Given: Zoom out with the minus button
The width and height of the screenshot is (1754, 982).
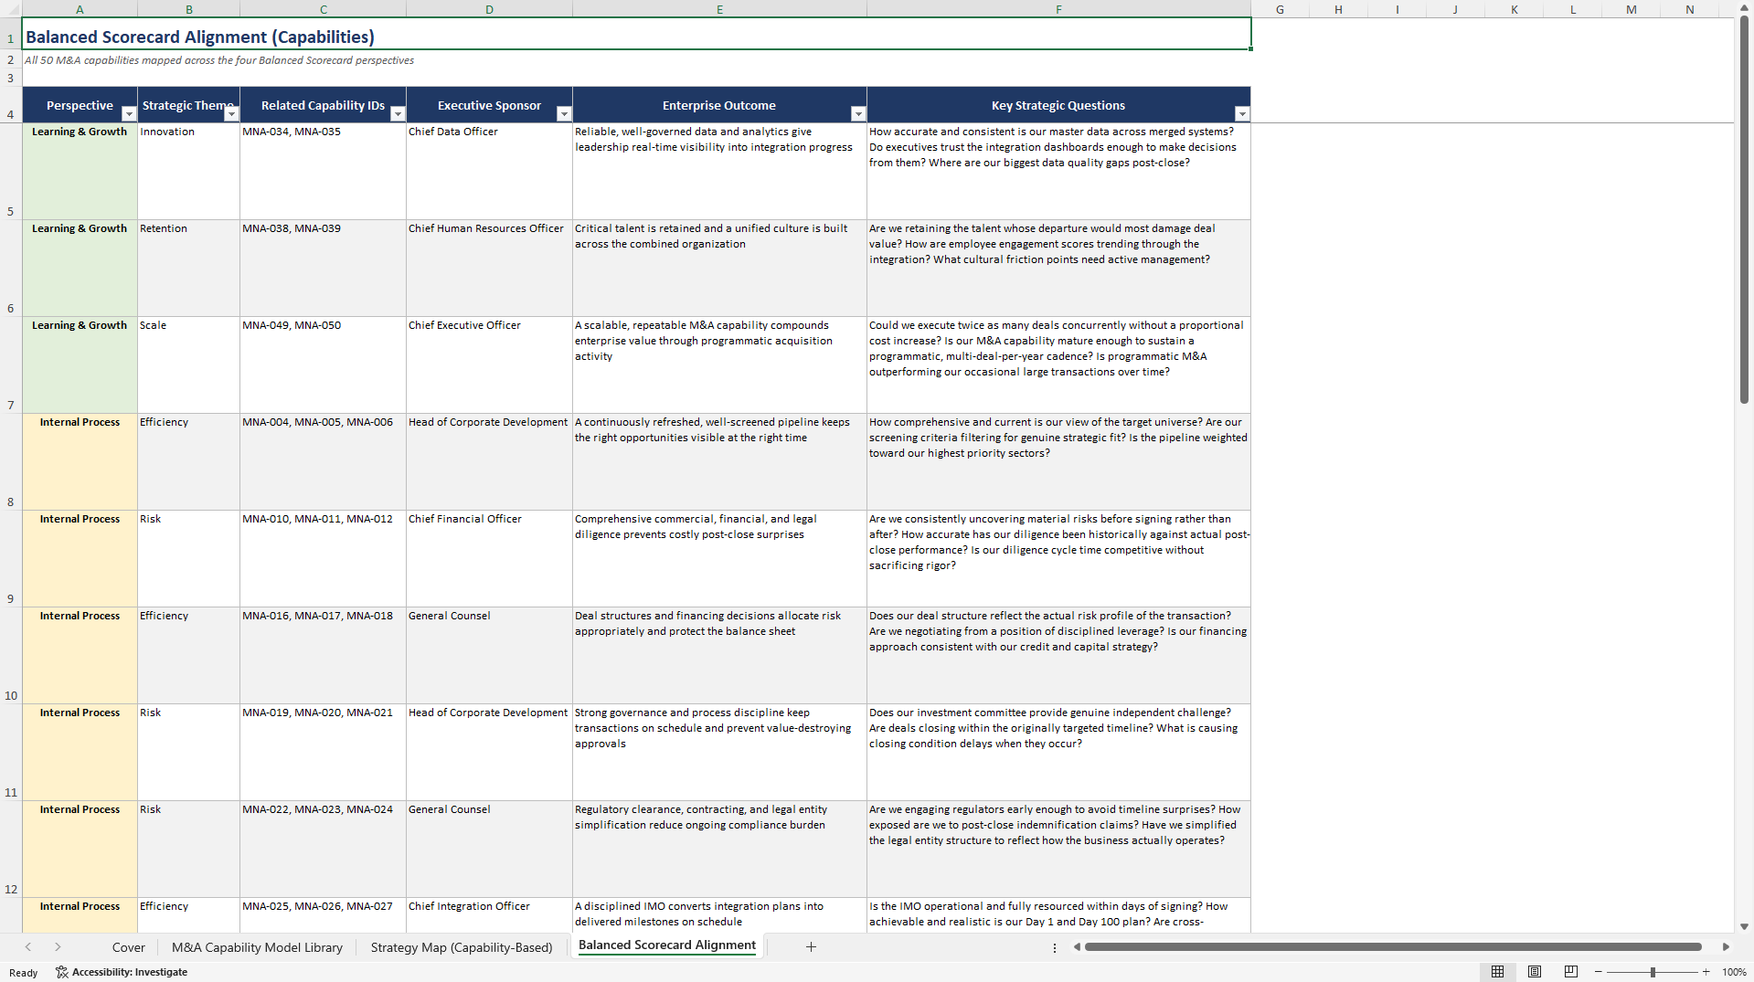Looking at the screenshot, I should 1599,972.
